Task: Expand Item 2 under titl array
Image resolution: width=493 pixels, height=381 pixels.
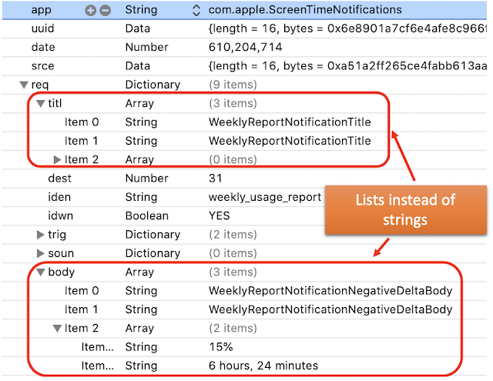Action: tap(57, 159)
